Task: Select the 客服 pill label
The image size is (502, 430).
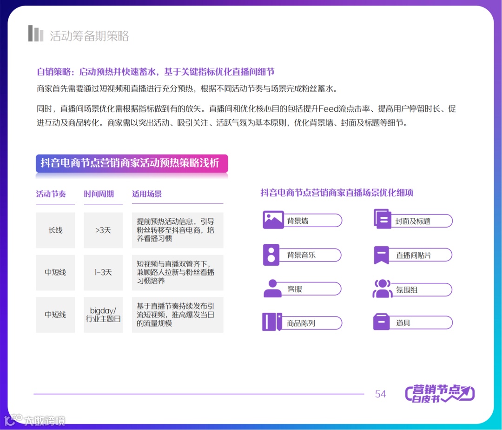Action: (311, 289)
